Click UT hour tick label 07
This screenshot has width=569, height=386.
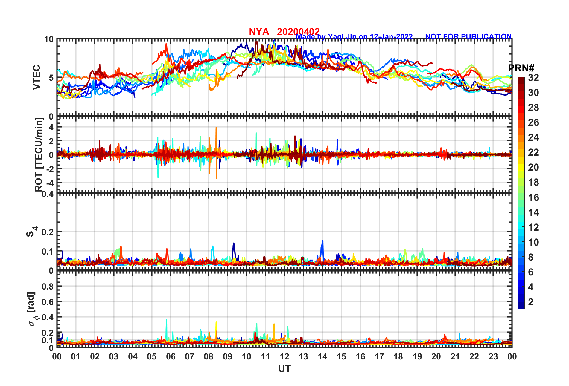(x=190, y=356)
